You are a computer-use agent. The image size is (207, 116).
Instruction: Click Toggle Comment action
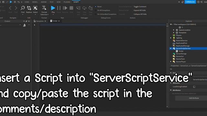(x=140, y=6)
